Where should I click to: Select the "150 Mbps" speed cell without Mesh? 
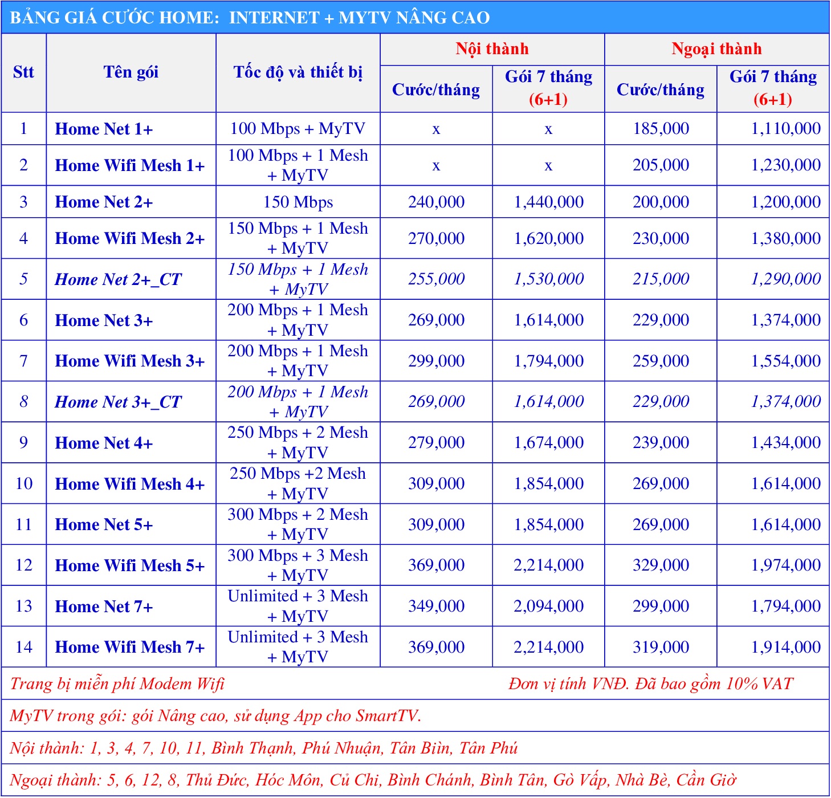coord(298,202)
